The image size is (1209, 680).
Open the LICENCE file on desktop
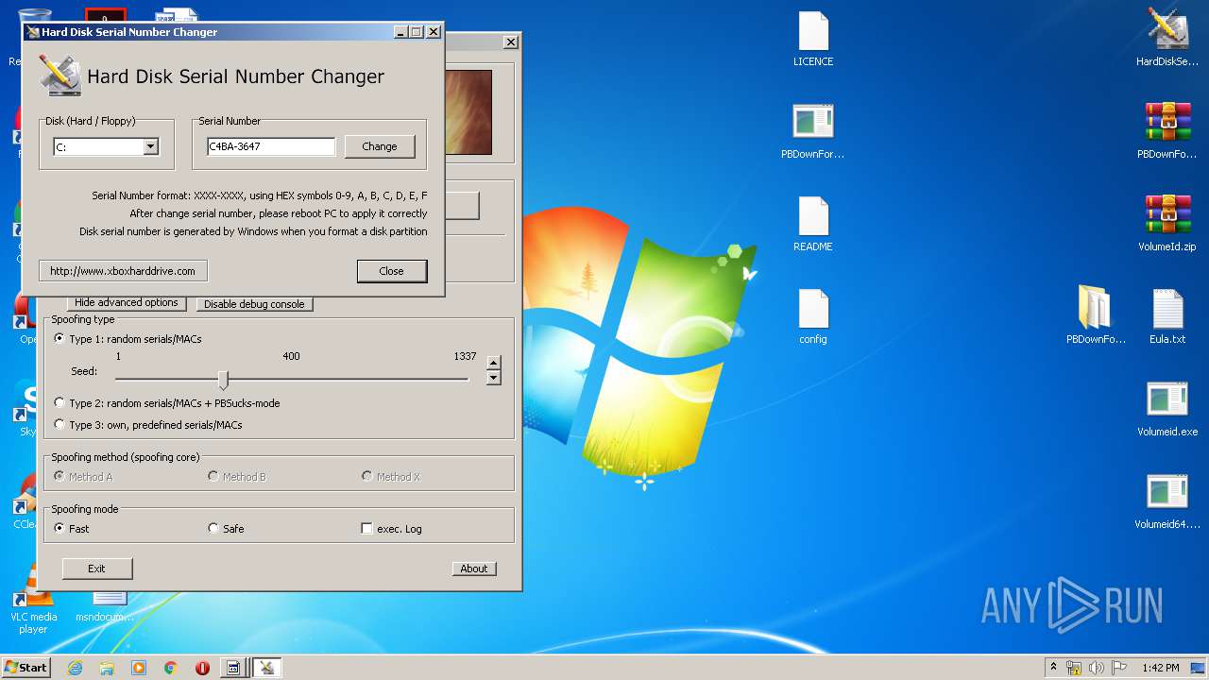pyautogui.click(x=813, y=38)
